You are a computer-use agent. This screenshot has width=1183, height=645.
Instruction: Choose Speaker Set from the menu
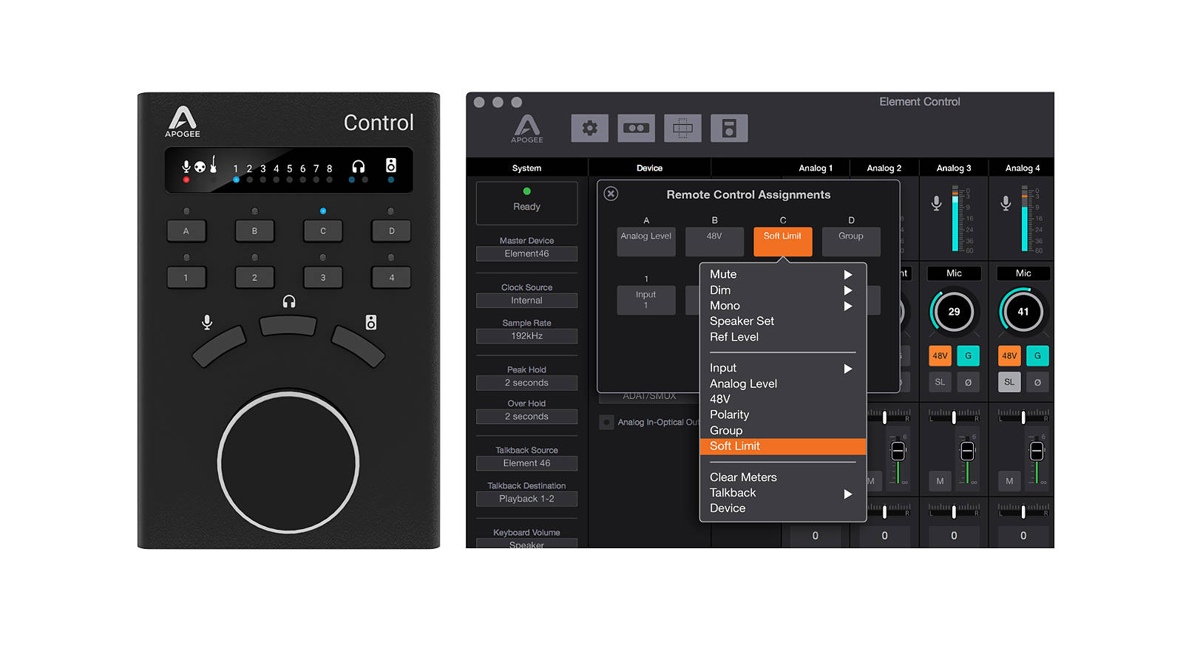[x=782, y=321]
